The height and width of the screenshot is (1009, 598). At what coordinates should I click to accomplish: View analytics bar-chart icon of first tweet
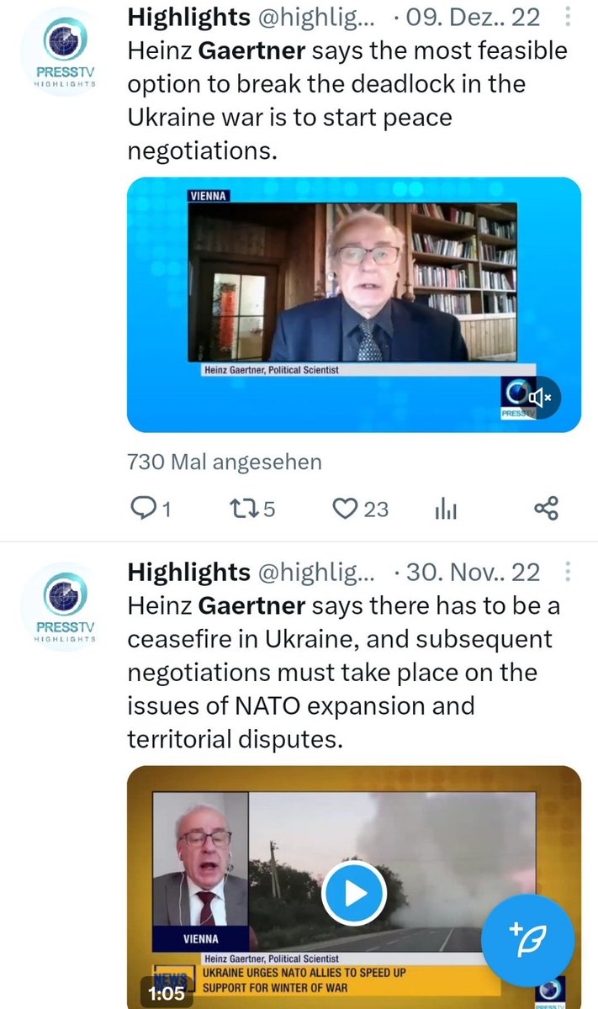click(x=446, y=508)
